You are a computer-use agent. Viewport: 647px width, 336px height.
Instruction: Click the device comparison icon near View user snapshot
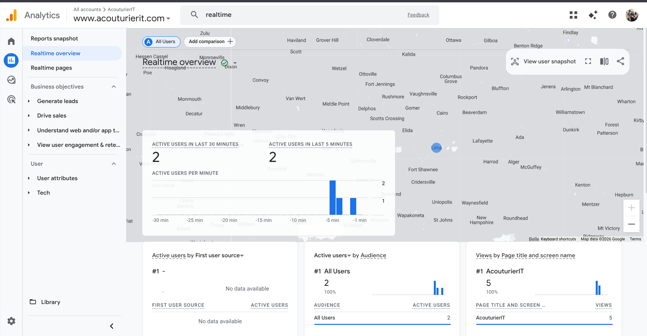click(x=604, y=61)
